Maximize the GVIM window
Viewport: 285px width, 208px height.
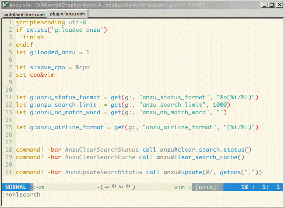click(272, 5)
